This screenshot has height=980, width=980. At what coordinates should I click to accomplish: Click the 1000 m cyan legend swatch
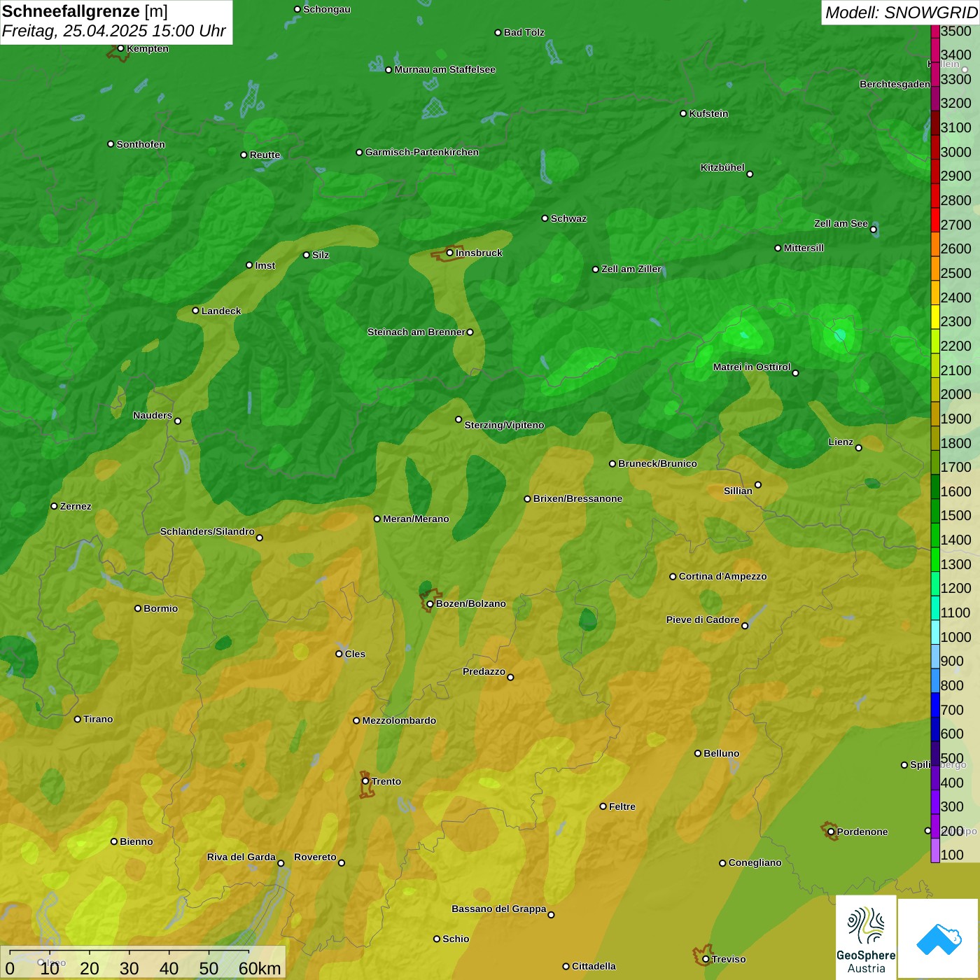pos(935,632)
